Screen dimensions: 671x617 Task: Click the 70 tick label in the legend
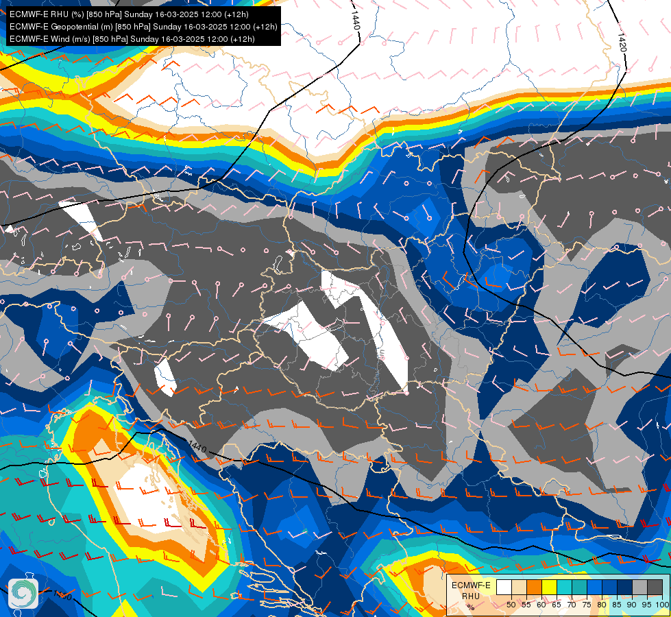(572, 605)
